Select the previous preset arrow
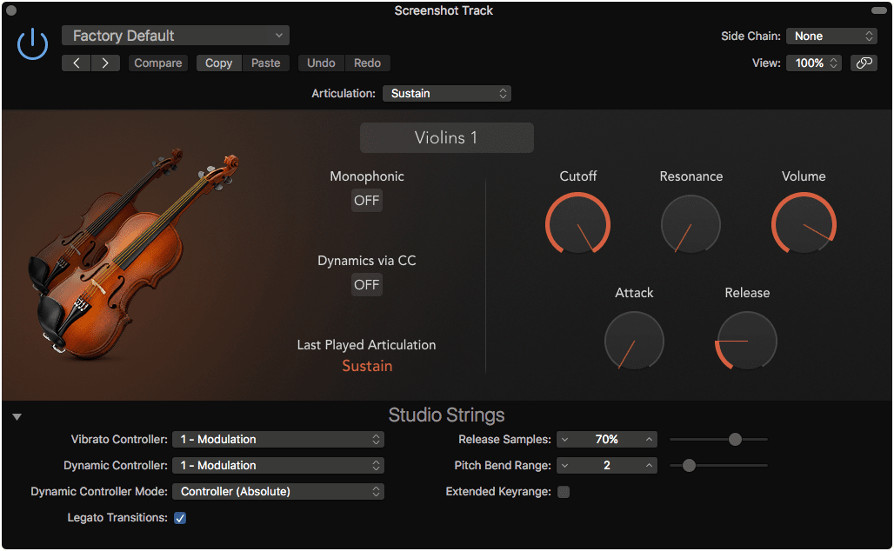894x551 pixels. click(76, 63)
